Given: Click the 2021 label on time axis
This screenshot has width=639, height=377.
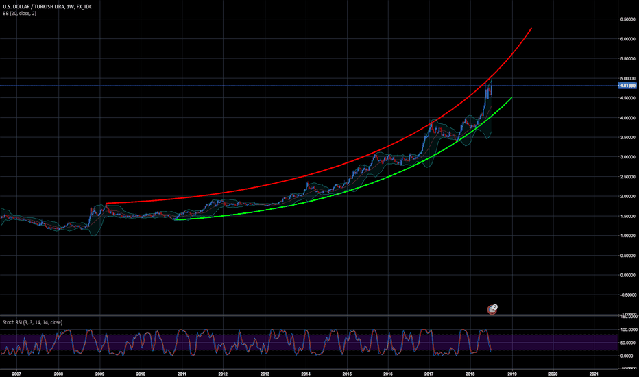Looking at the screenshot, I should click(594, 374).
